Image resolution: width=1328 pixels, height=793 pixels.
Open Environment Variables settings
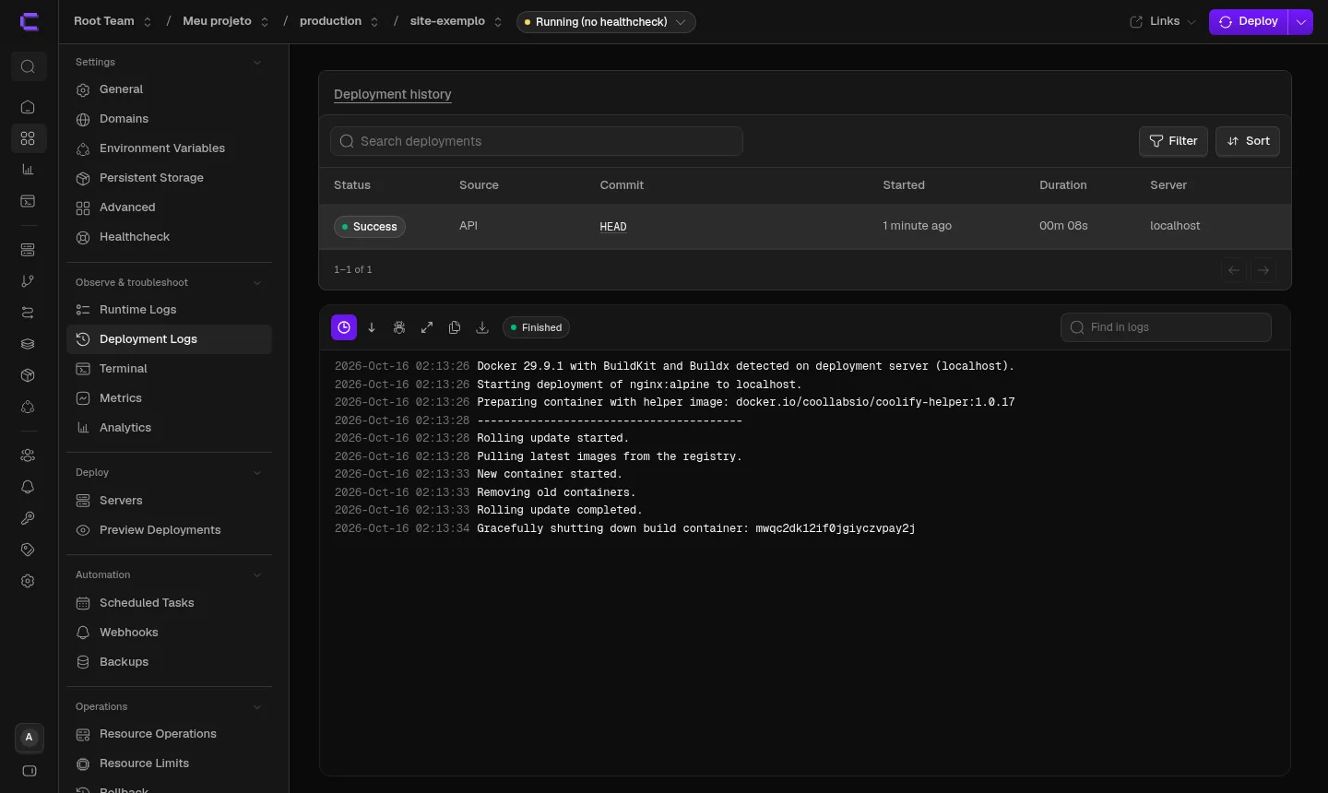170,148
